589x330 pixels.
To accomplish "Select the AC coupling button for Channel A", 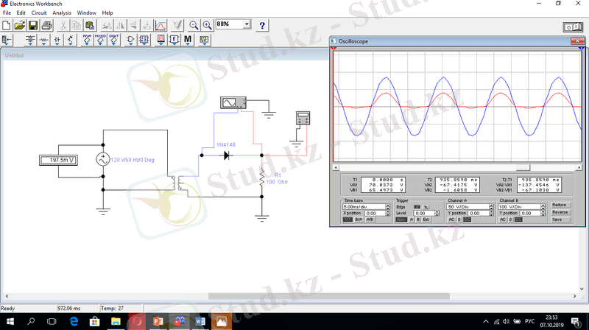I will tap(453, 220).
